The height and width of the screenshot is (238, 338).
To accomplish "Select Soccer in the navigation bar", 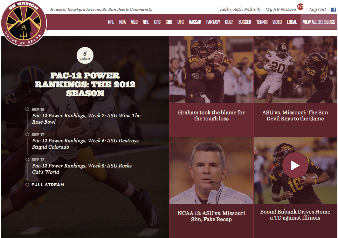I will tap(245, 22).
